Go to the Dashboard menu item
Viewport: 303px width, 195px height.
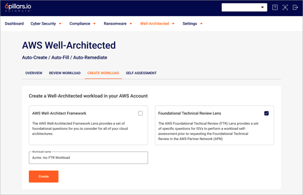tap(14, 24)
